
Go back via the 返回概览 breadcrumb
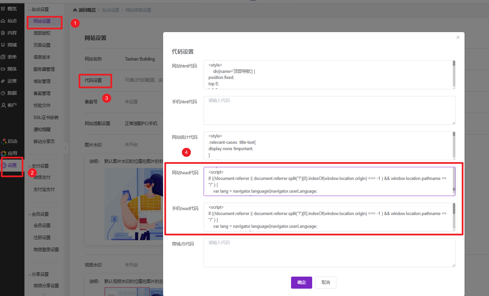(x=87, y=10)
